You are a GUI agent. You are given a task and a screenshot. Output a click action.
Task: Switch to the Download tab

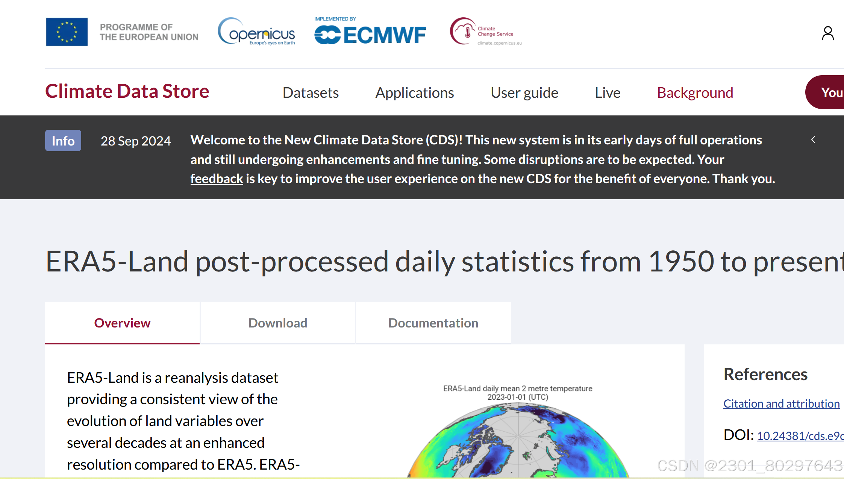(x=277, y=323)
